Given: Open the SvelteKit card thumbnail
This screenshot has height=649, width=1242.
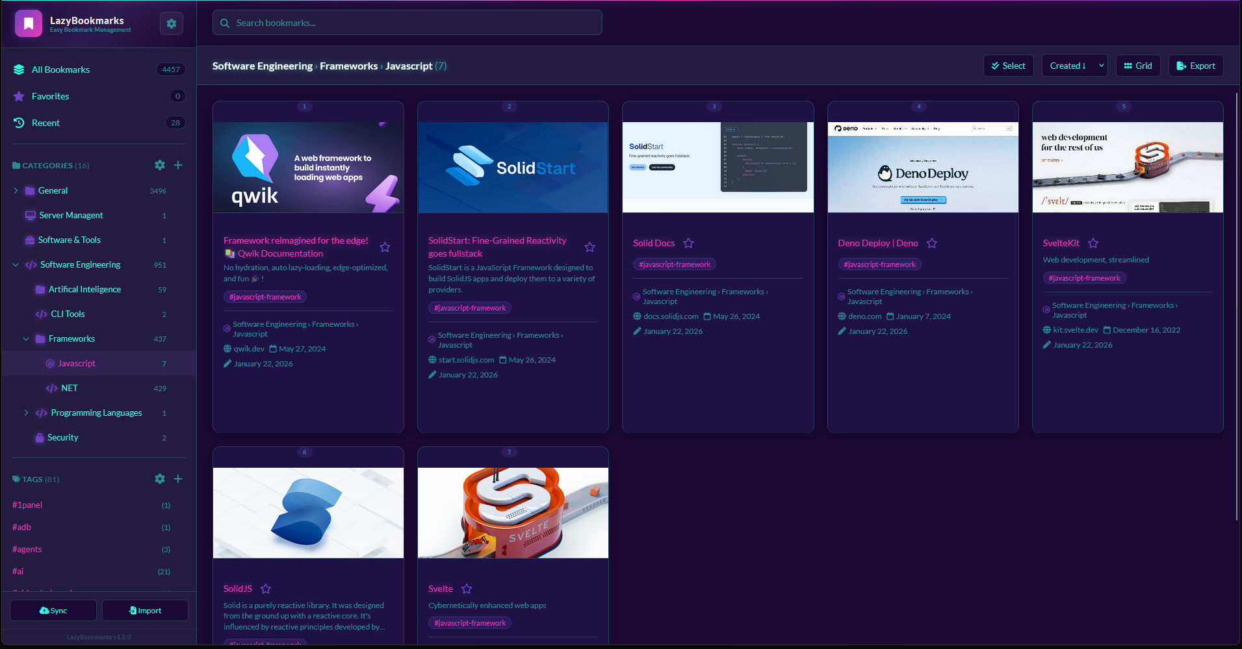Looking at the screenshot, I should click(x=1128, y=168).
